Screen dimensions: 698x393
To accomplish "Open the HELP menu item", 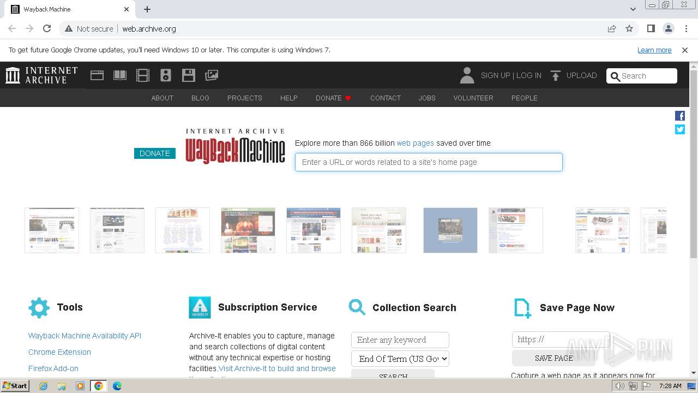I will pyautogui.click(x=289, y=98).
